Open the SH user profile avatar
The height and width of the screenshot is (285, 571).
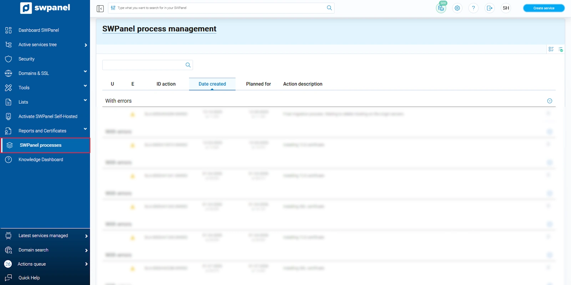tap(506, 8)
